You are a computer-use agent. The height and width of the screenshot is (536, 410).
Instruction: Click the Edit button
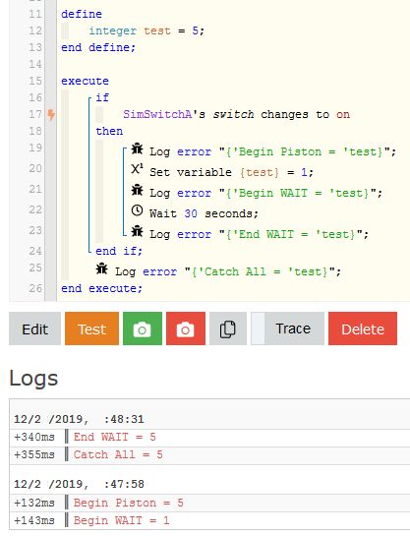coord(34,328)
